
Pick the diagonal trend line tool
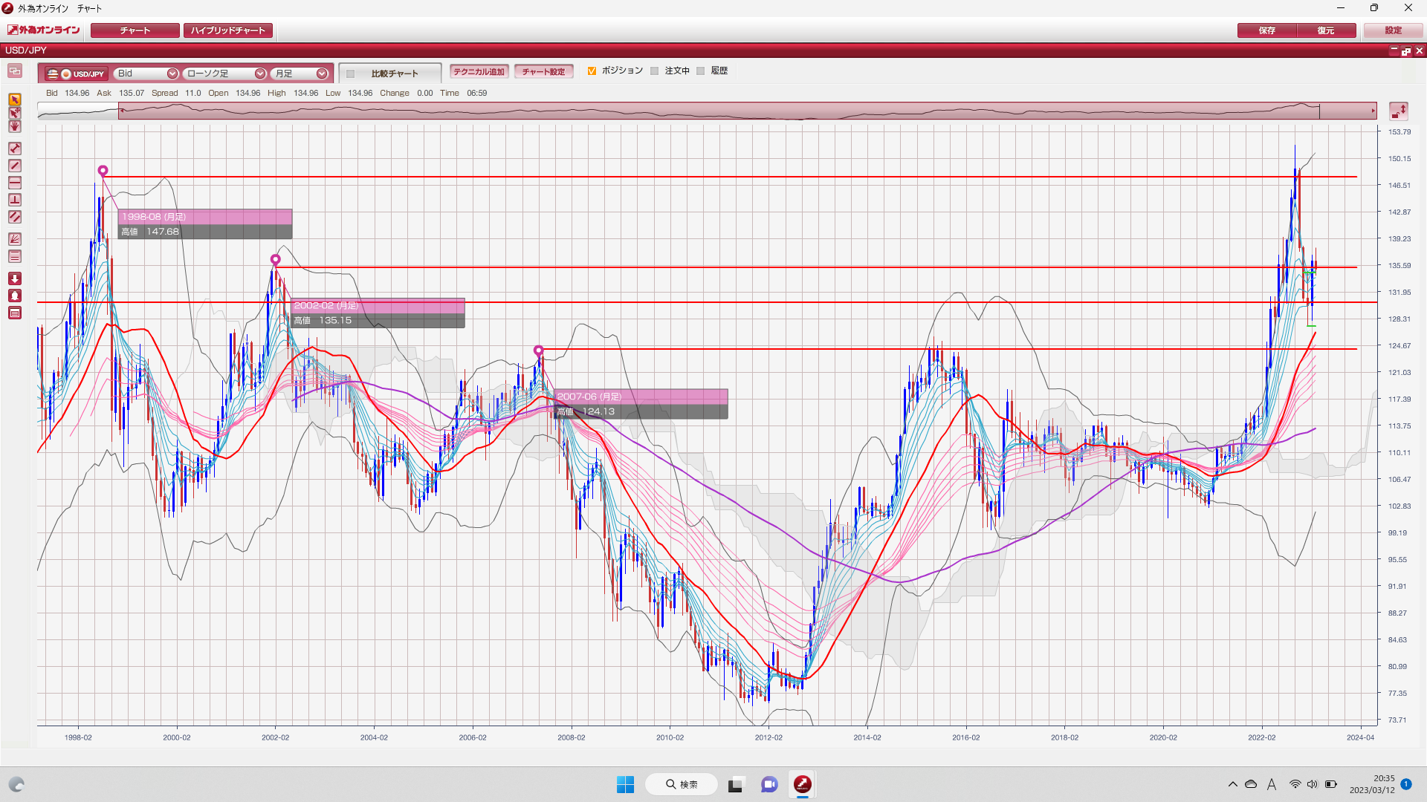[15, 166]
